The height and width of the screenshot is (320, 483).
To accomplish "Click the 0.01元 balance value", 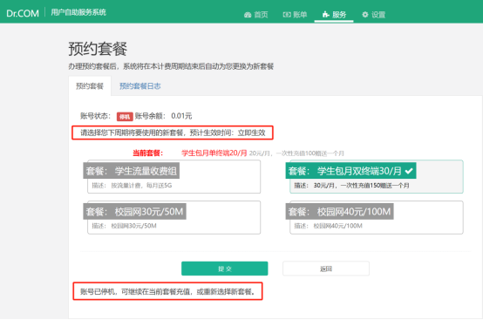I will [x=181, y=116].
